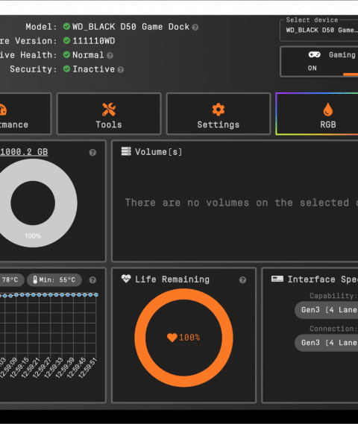
Task: Click the Inactive security value
Action: point(94,69)
